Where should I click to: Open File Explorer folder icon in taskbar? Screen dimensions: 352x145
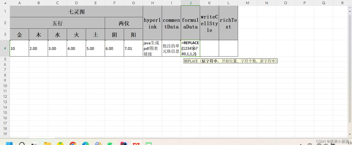(x=47, y=144)
